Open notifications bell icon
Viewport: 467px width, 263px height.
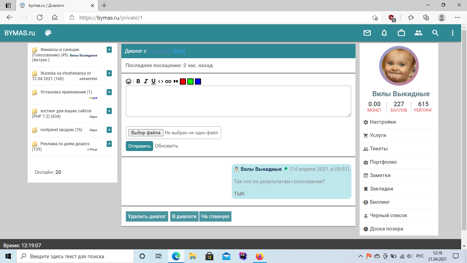pyautogui.click(x=384, y=33)
